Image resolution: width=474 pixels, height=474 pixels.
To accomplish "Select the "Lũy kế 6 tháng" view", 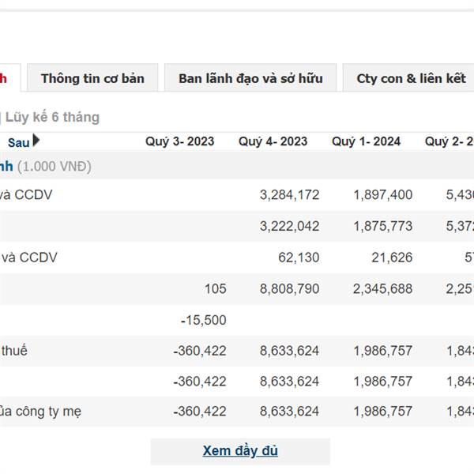I will point(52,117).
